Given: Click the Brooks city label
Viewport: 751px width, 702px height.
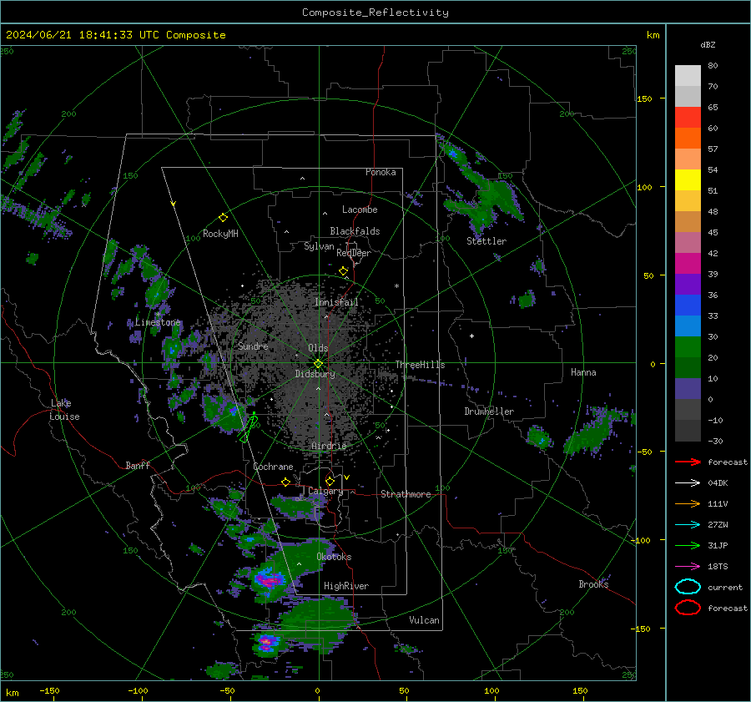Looking at the screenshot, I should (593, 583).
